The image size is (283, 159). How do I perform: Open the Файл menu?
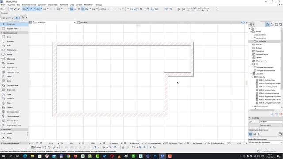point(3,5)
